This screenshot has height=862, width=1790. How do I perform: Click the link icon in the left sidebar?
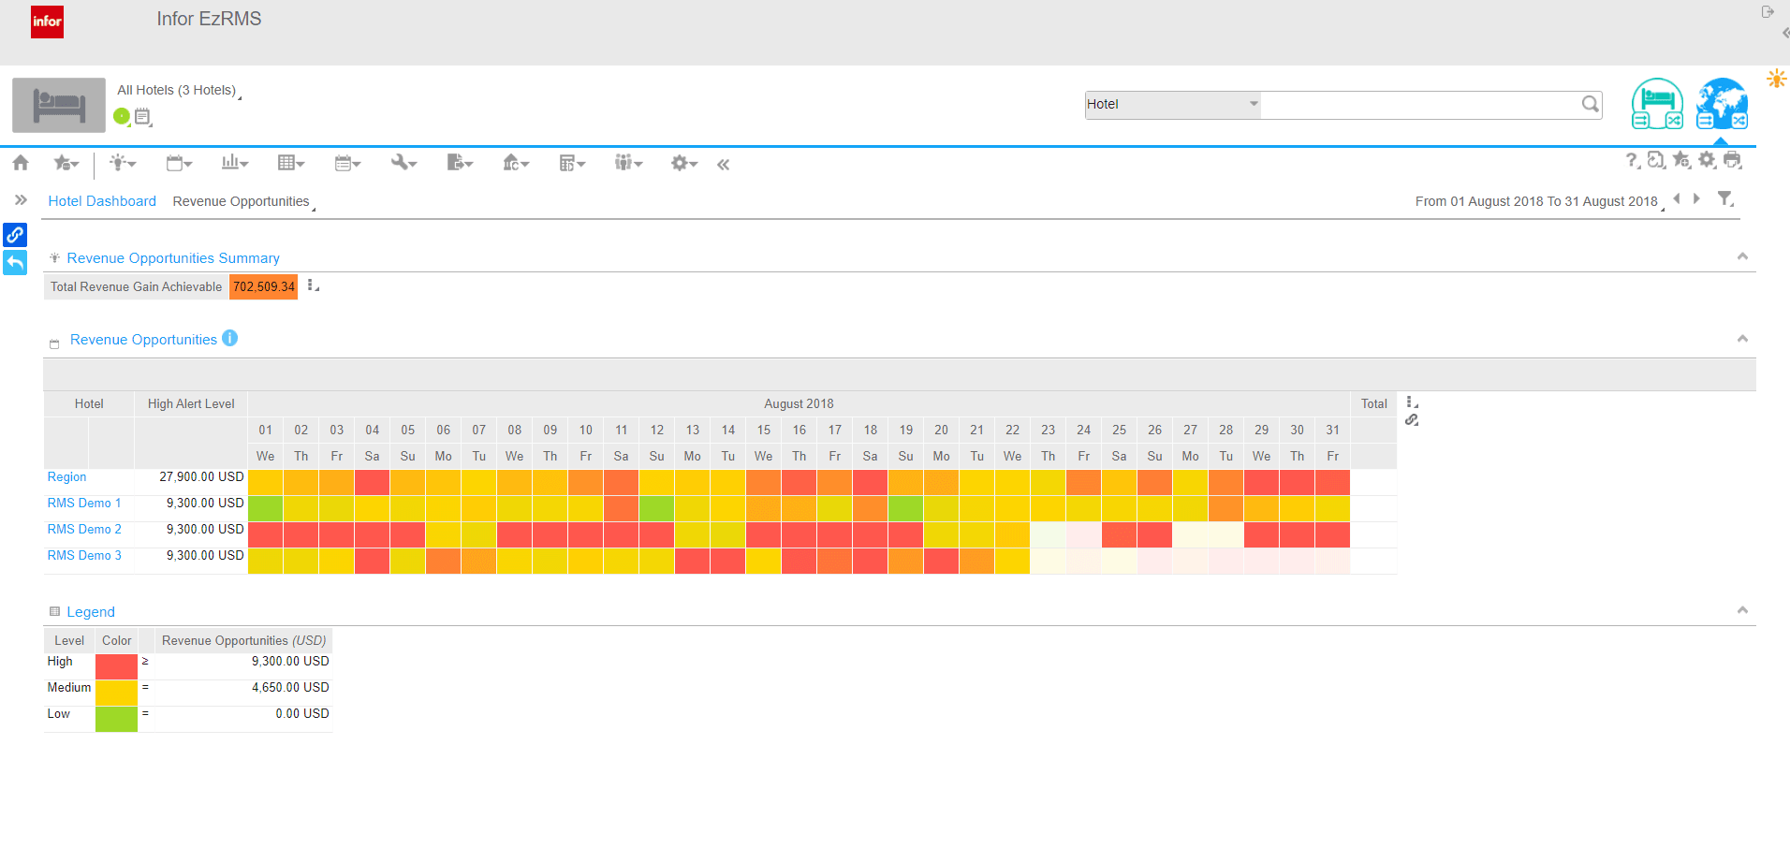[14, 235]
